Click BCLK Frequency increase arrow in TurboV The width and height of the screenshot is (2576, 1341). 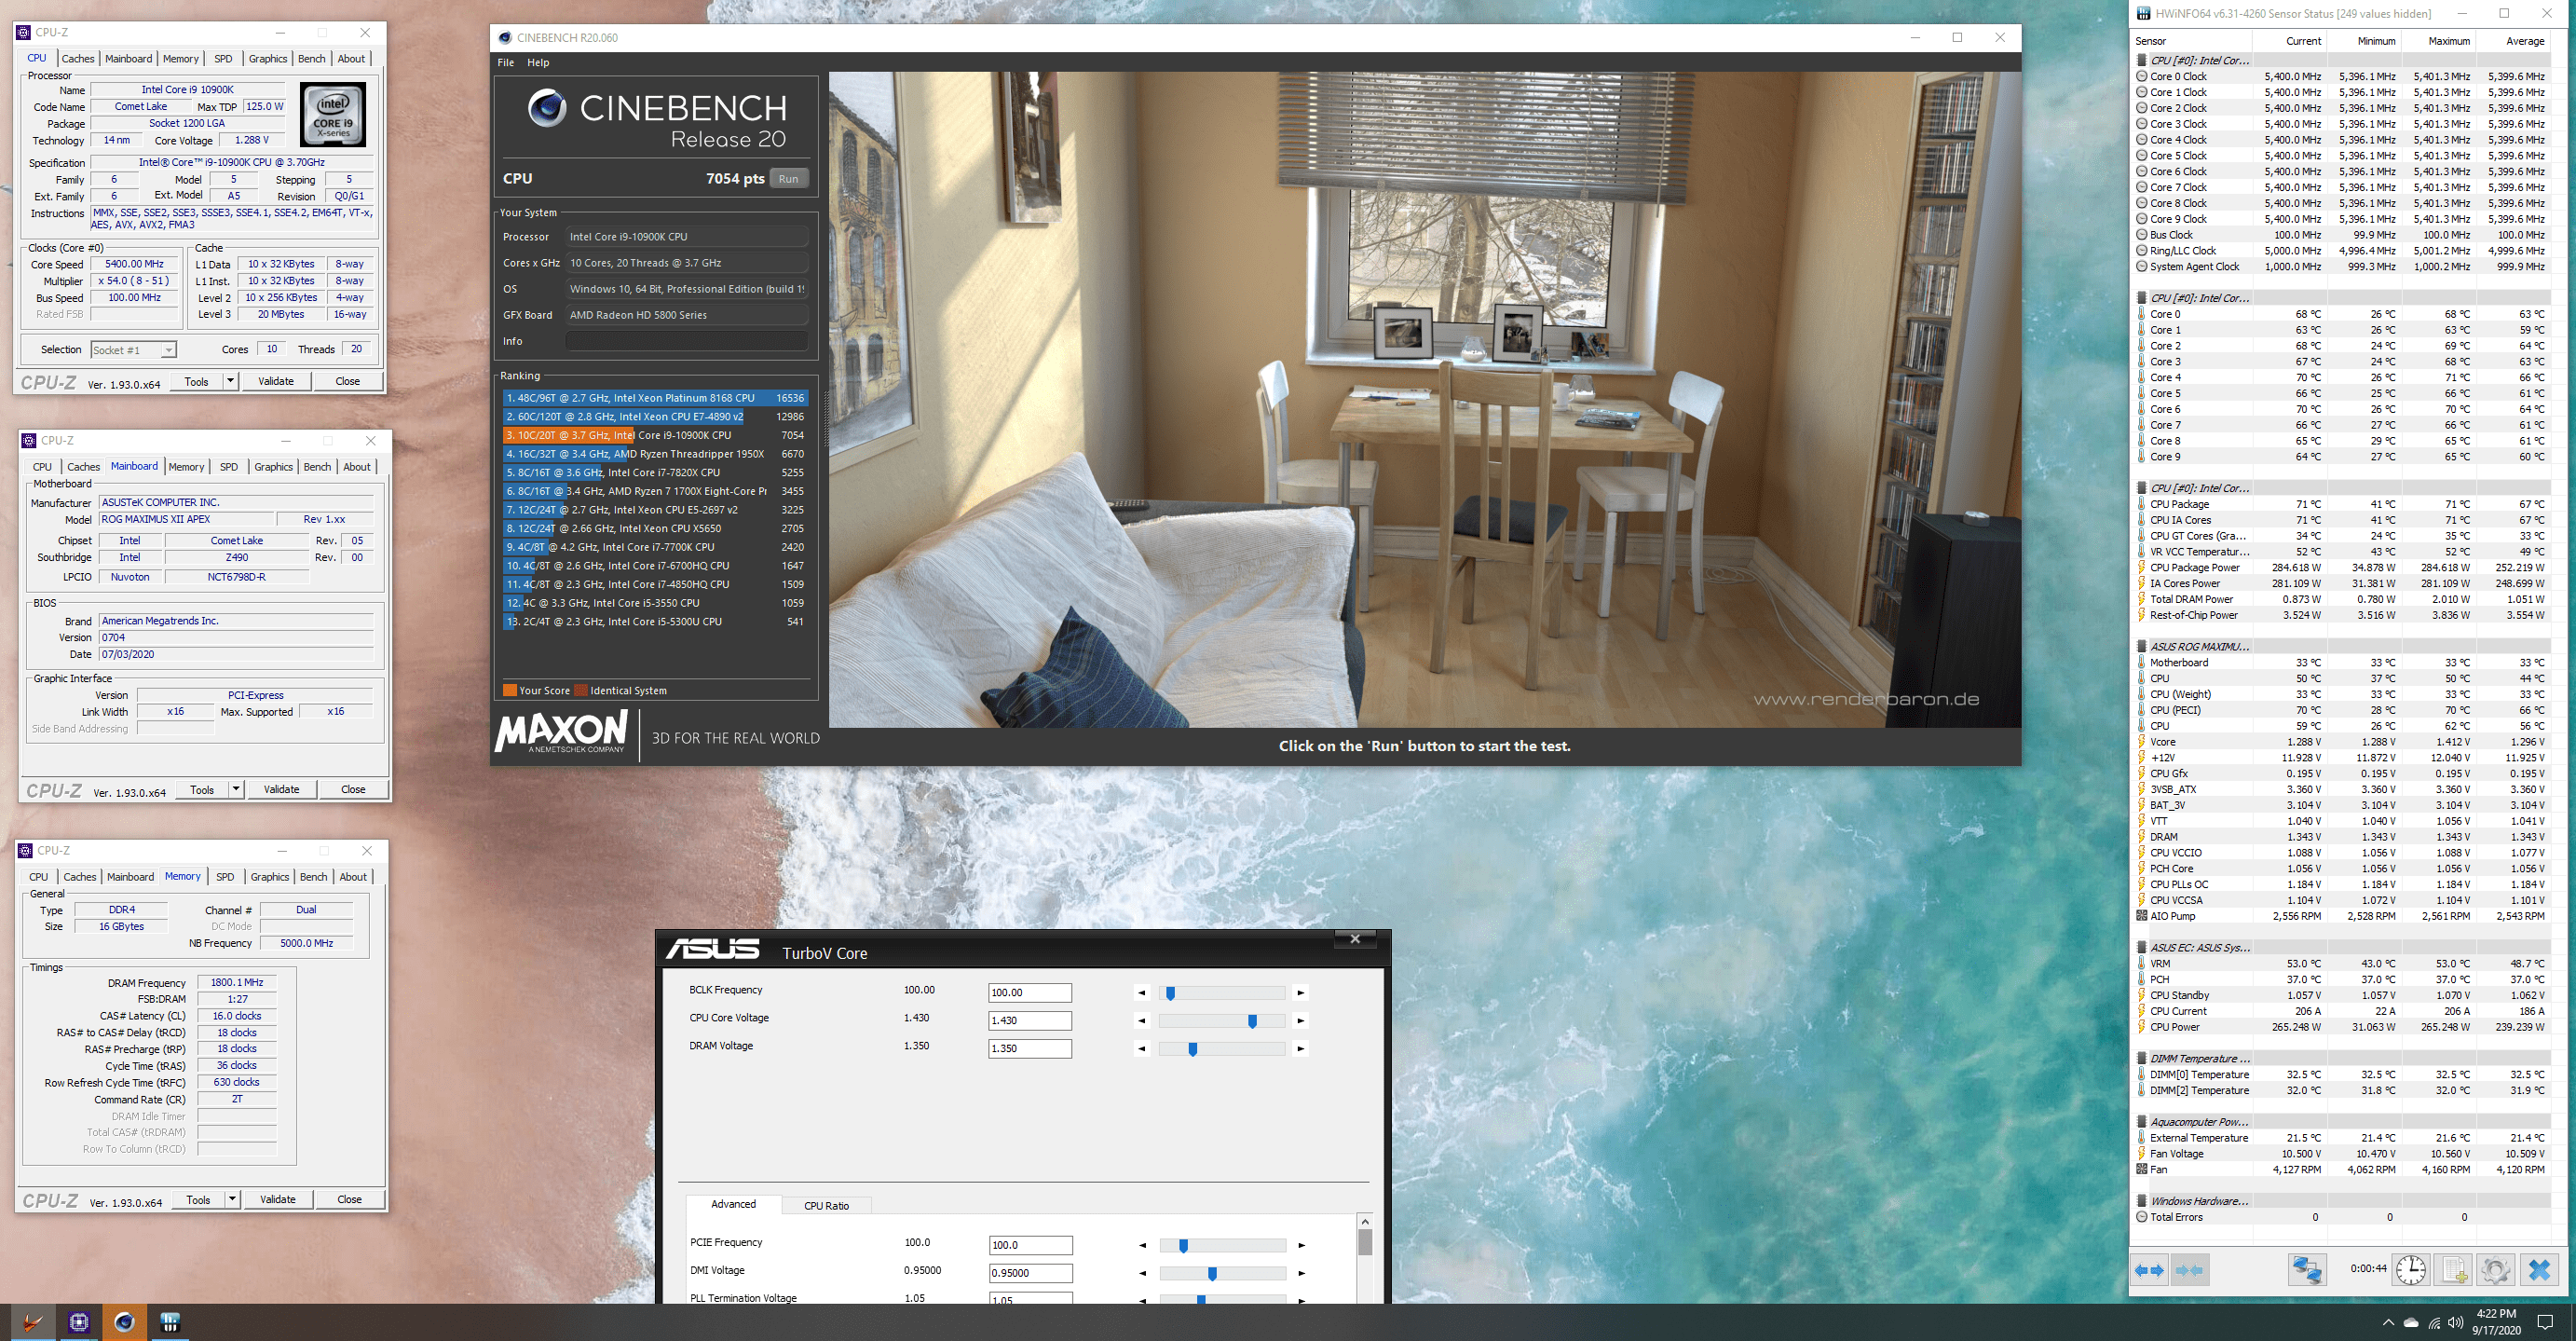tap(1300, 993)
